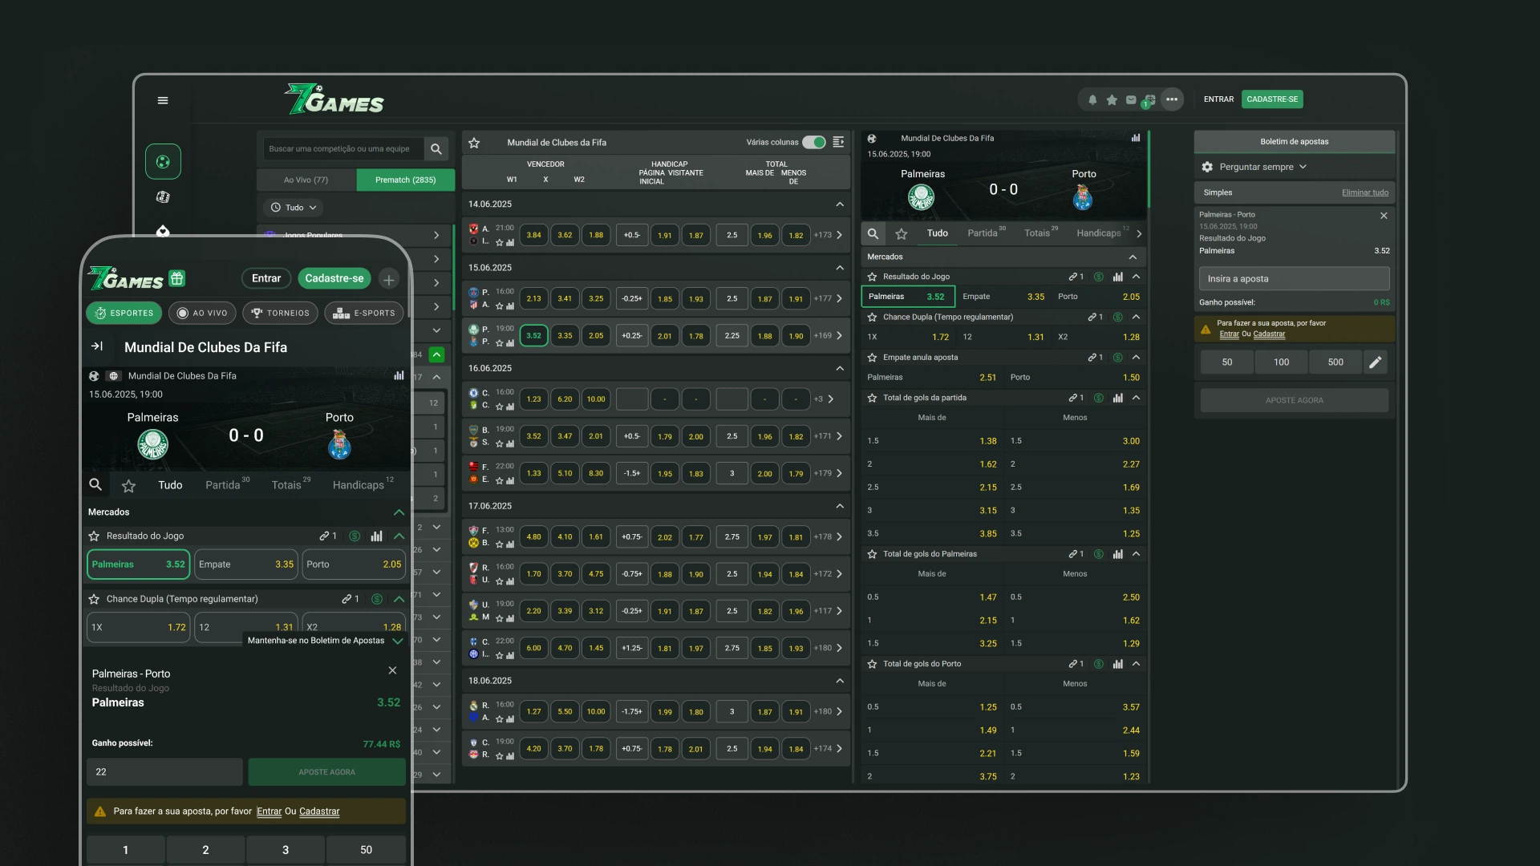1540x866 pixels.
Task: Open the messages envelope icon
Action: point(1131,99)
